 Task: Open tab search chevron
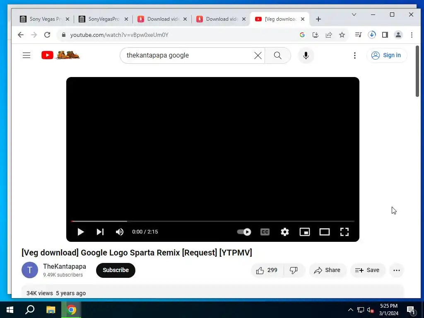354,14
